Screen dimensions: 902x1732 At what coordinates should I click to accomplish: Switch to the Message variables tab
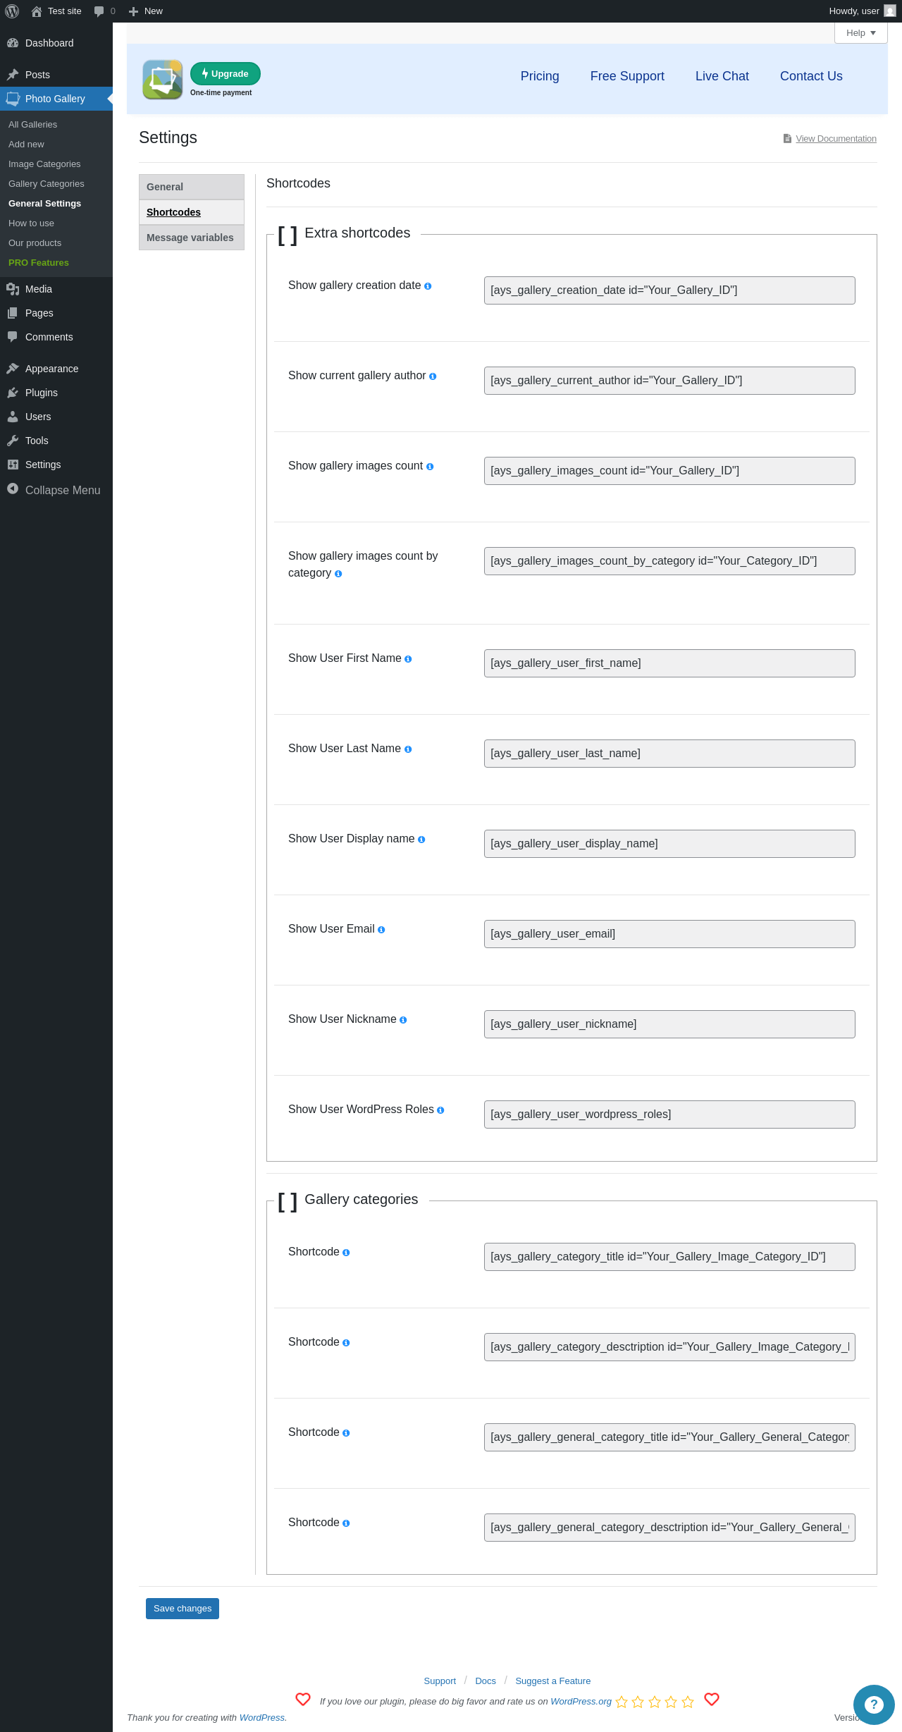pos(191,238)
